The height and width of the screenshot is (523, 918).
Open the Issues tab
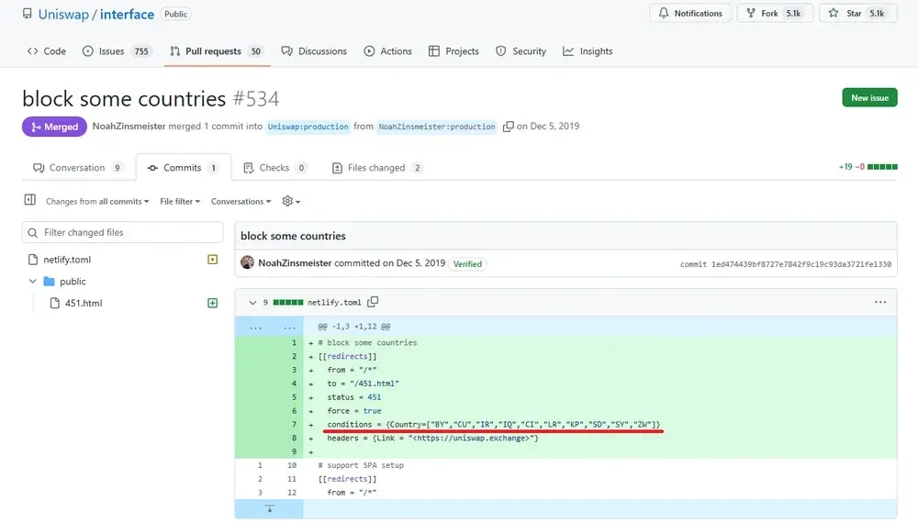(118, 50)
